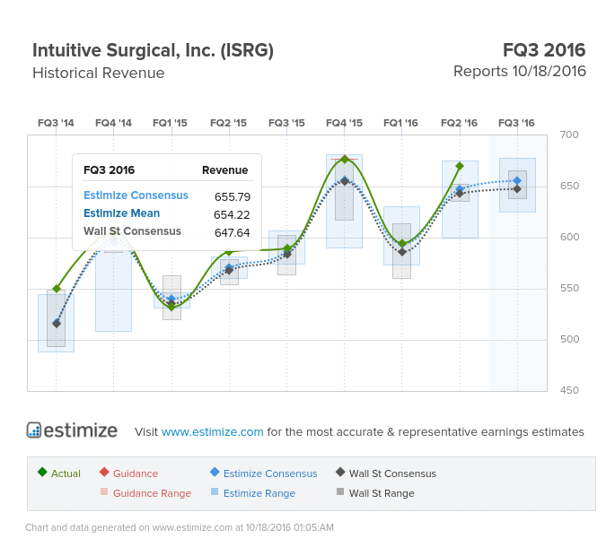The image size is (615, 556).
Task: Click the FQ3 2016 tooltip heading
Action: pyautogui.click(x=109, y=170)
